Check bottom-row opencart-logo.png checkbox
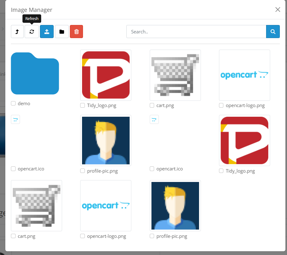This screenshot has width=287, height=255. click(83, 236)
